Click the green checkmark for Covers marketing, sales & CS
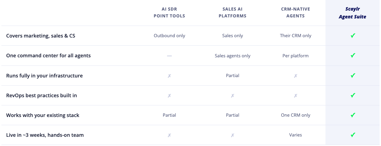381x146 pixels. click(x=353, y=36)
